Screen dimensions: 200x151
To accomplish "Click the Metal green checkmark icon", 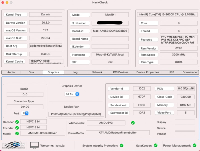I will click(x=17, y=133).
